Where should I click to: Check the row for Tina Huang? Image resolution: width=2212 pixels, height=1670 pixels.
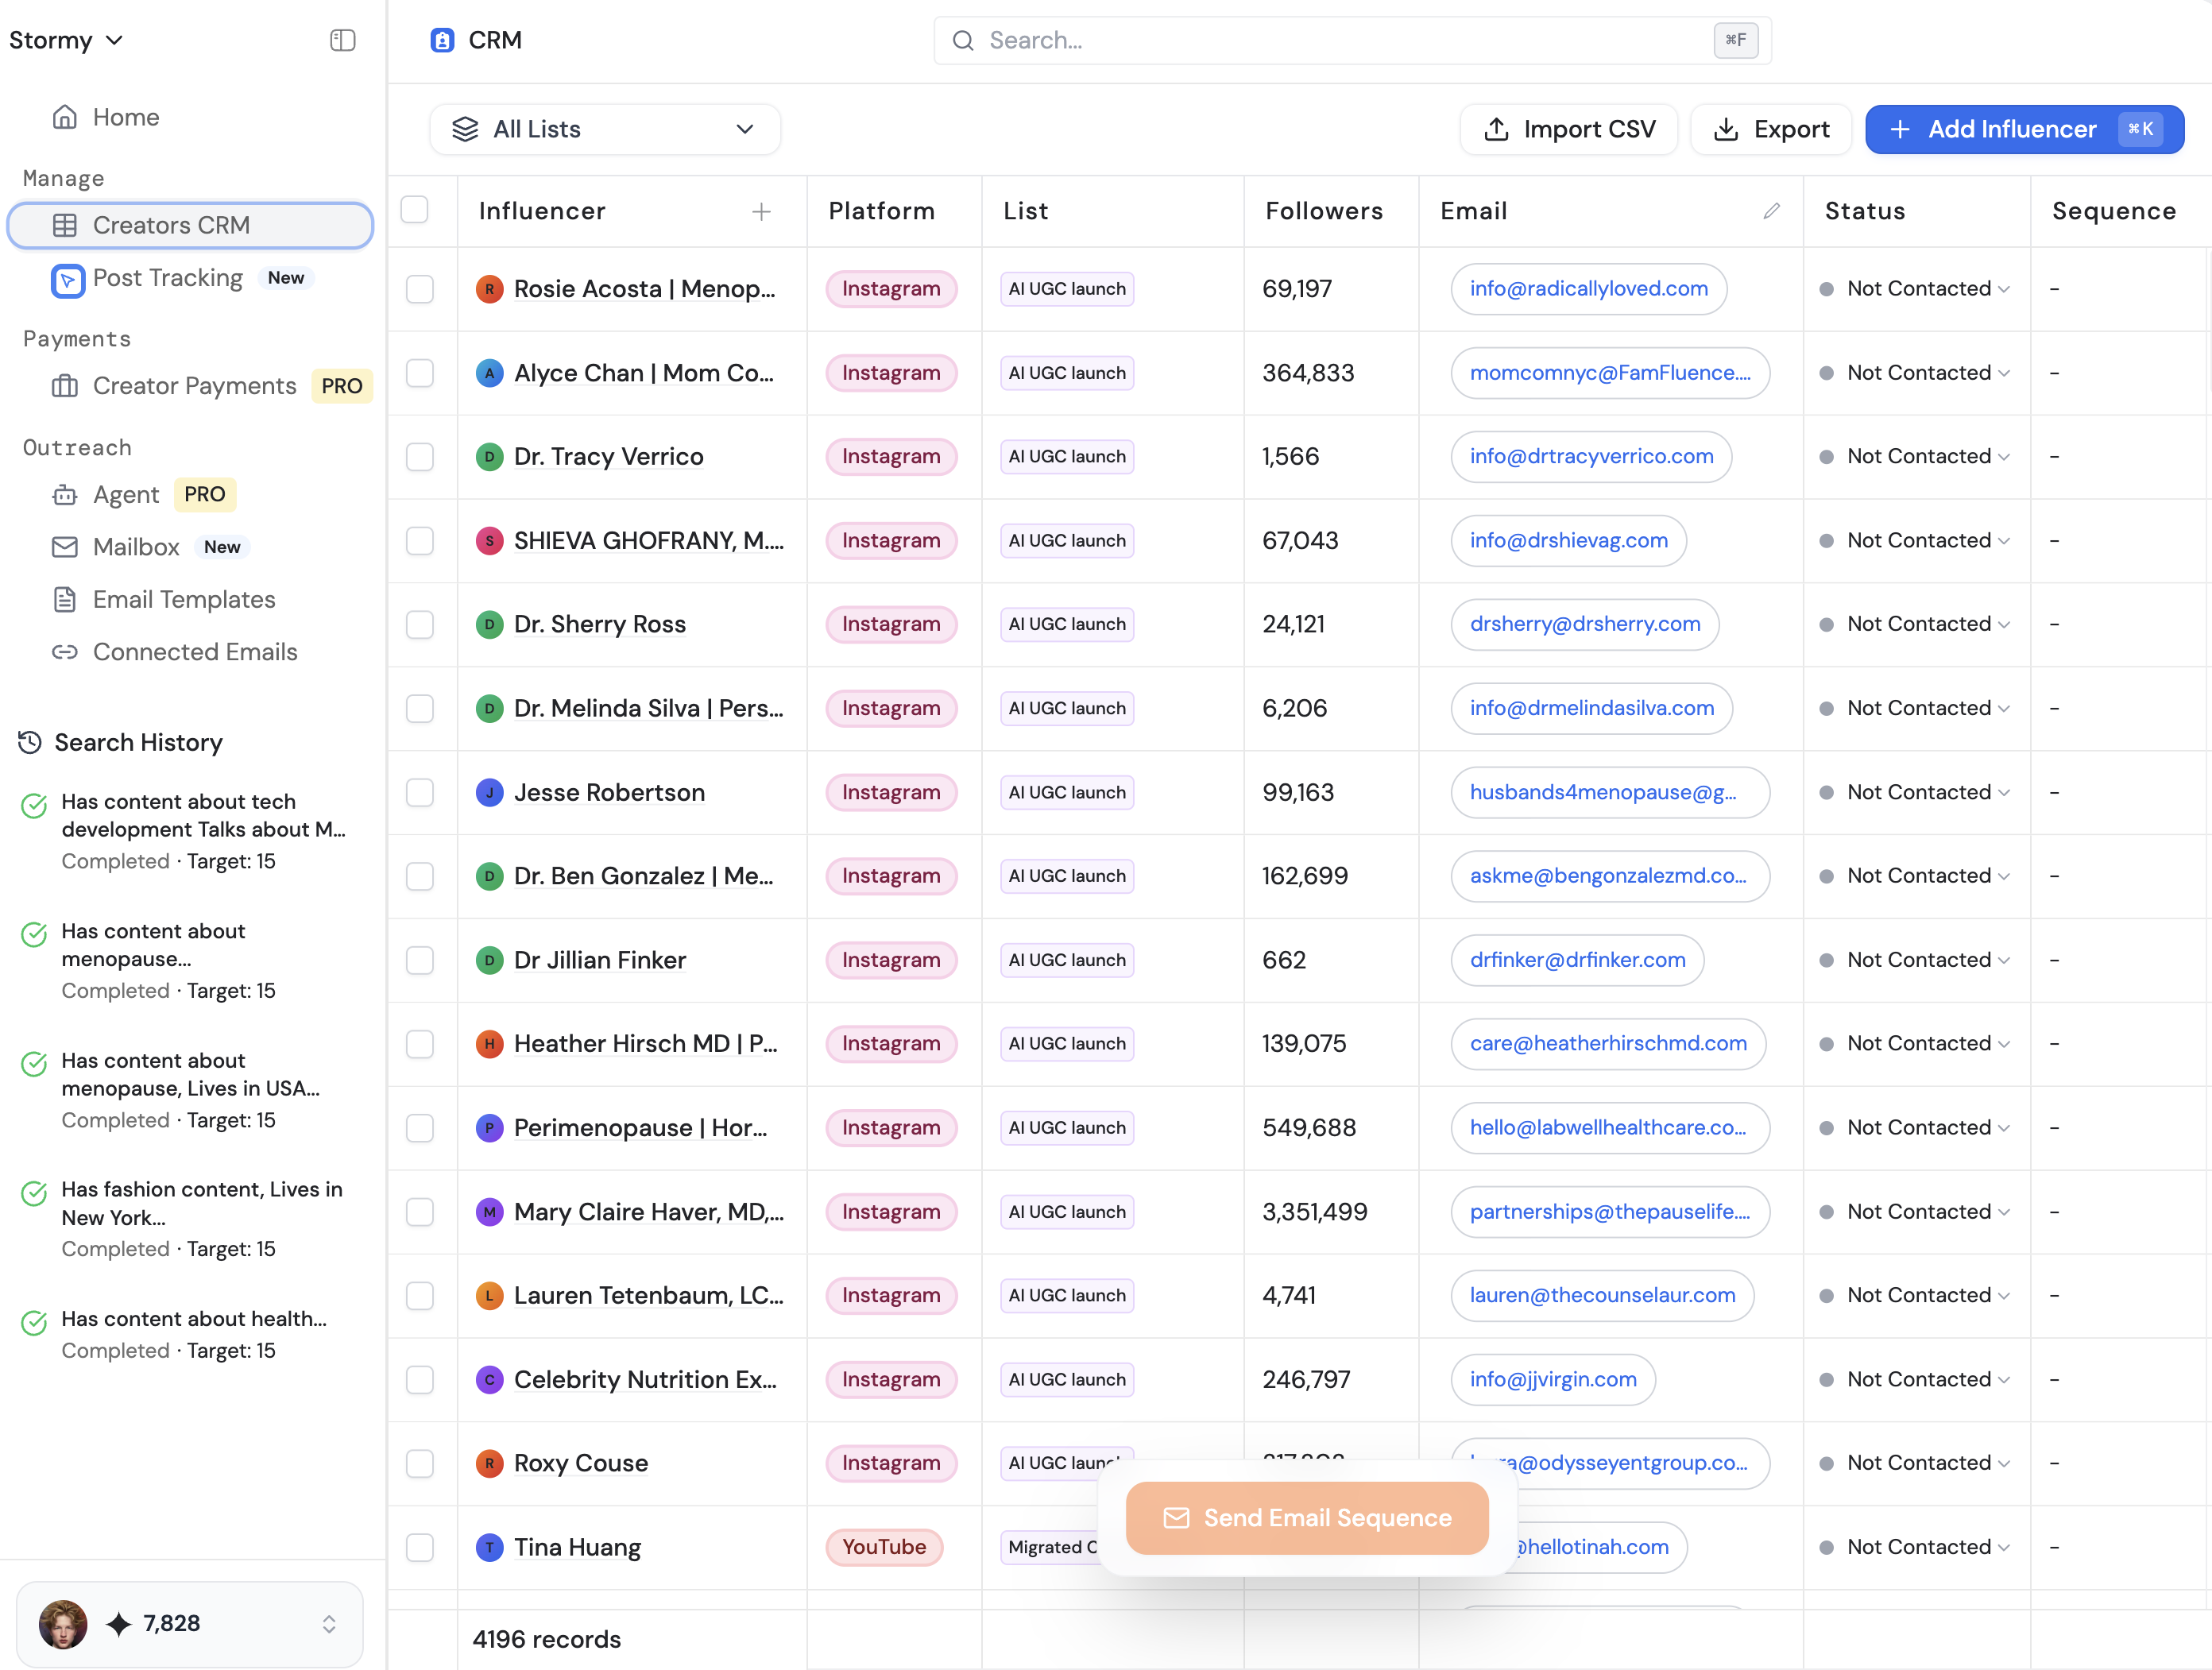420,1547
